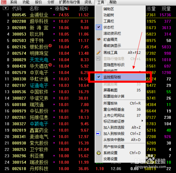Screen dimensions: 176x173
Task: Click the 名称 column header
Action: pos(34,8)
